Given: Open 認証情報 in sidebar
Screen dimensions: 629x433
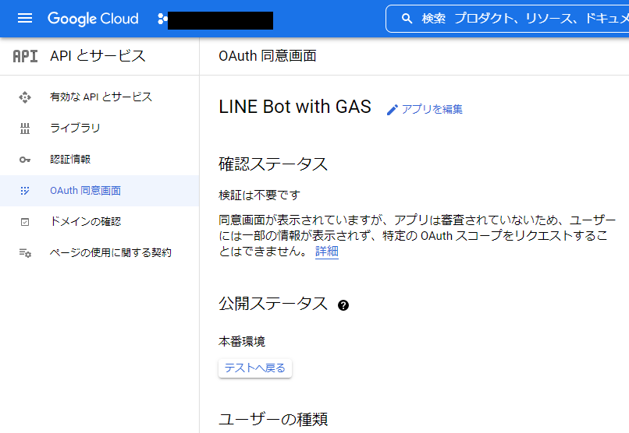Looking at the screenshot, I should 99,160.
